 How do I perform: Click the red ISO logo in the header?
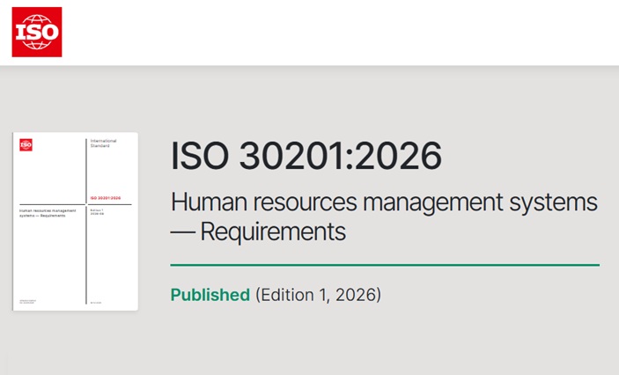pos(37,32)
